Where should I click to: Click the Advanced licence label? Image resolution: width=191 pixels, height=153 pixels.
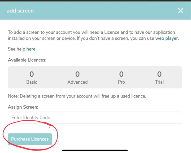[x=77, y=82]
